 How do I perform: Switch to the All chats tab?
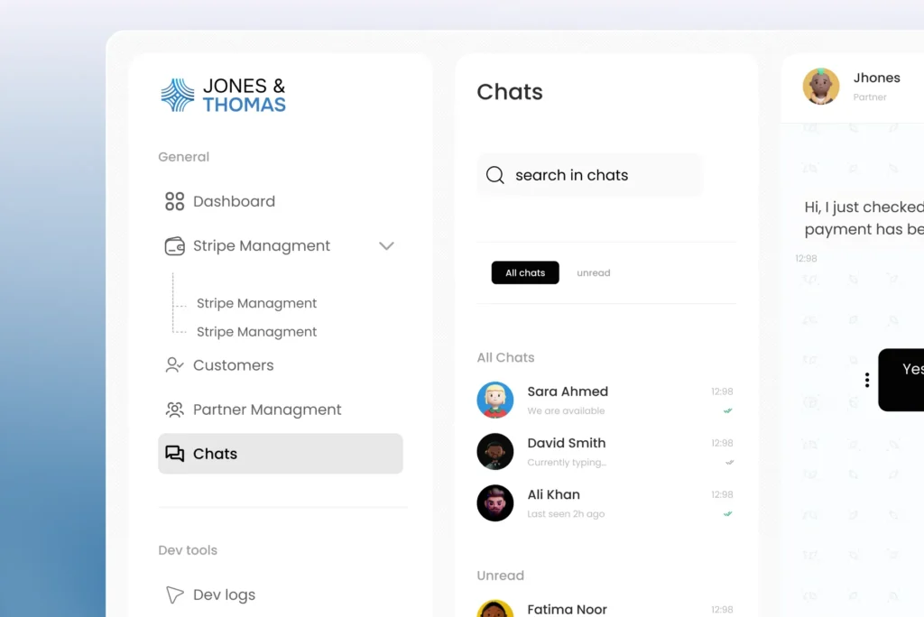click(x=525, y=272)
